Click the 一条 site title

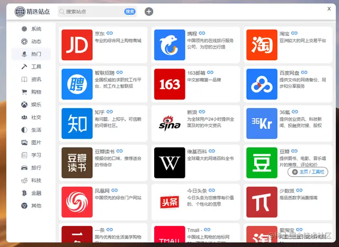point(100,230)
